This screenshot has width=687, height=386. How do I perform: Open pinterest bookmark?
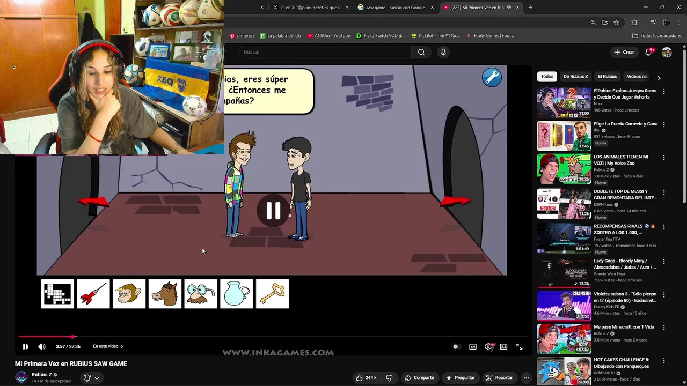pos(242,36)
